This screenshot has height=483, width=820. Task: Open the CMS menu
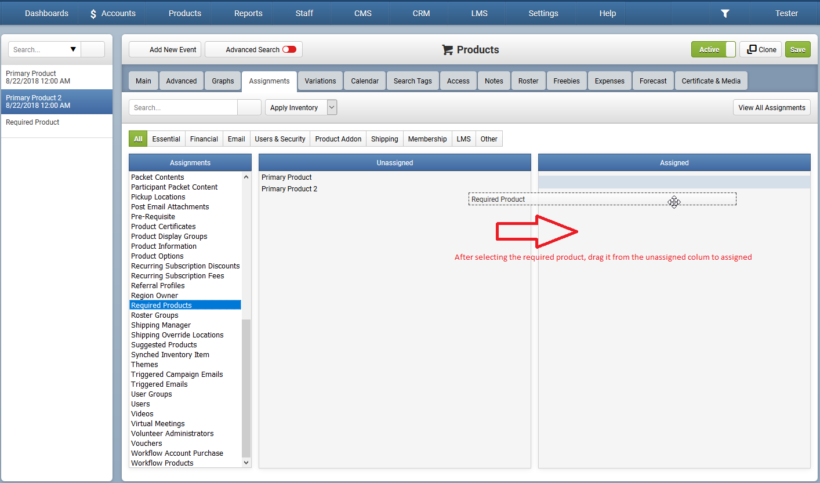[x=363, y=13]
